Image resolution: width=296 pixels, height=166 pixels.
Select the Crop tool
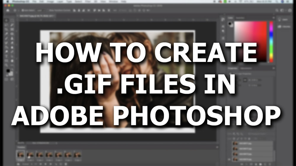point(7,29)
